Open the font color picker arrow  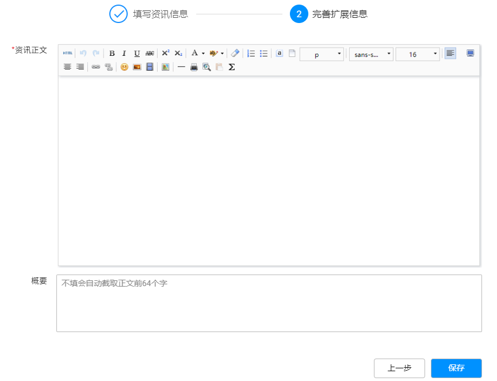pos(203,54)
